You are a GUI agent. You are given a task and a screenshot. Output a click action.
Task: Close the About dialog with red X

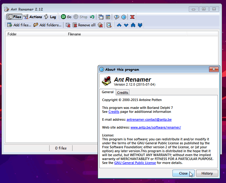point(214,69)
